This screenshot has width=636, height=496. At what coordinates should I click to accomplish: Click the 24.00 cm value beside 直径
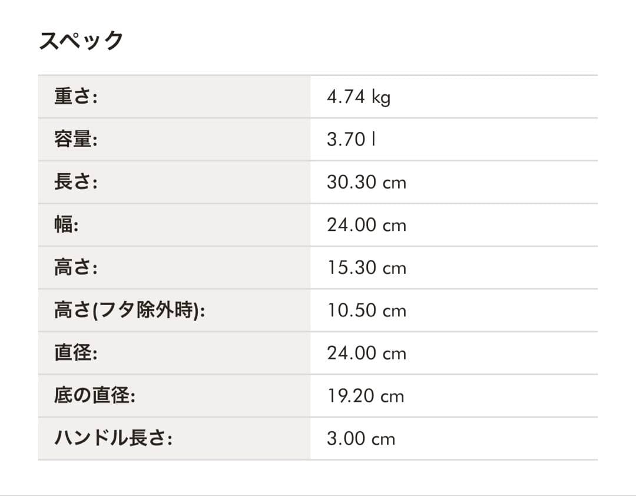[x=366, y=353]
